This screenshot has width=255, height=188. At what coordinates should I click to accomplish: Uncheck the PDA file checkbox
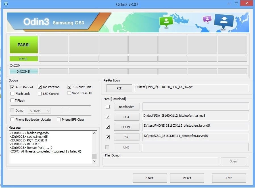click(108, 117)
